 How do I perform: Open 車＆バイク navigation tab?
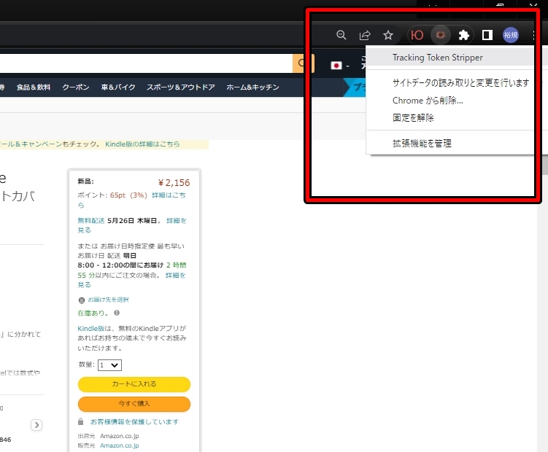pyautogui.click(x=118, y=87)
